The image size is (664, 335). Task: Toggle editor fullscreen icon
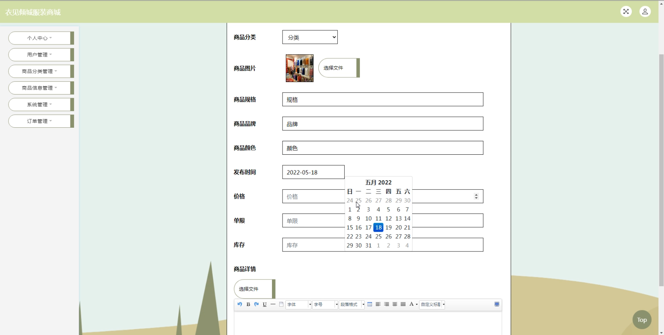pos(497,304)
